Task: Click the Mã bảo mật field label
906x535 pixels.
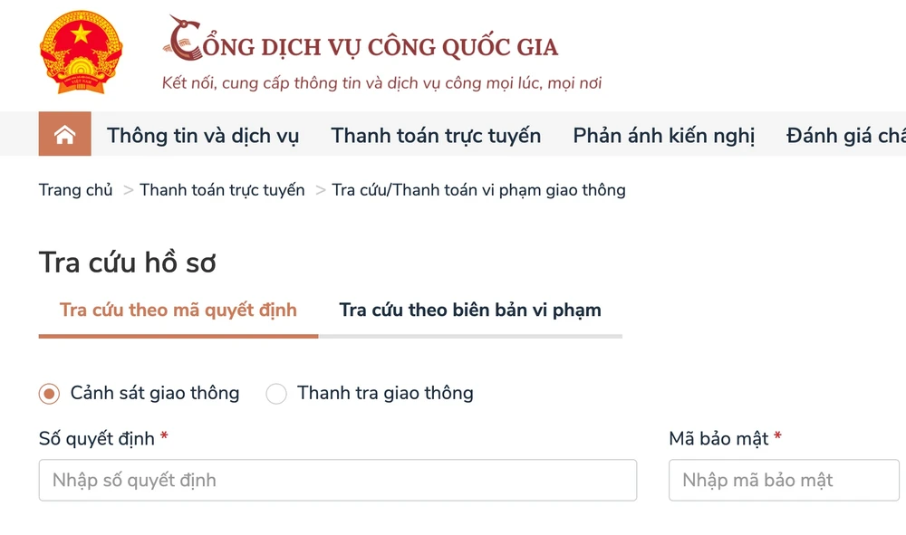Action: point(720,438)
